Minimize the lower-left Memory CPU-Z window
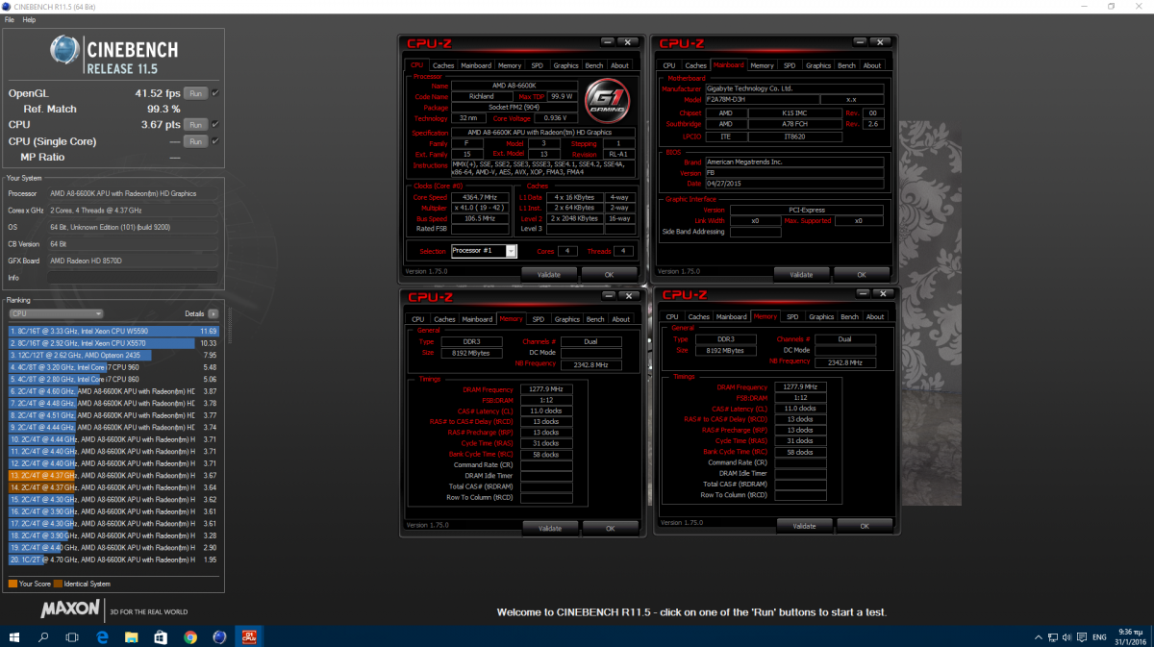The width and height of the screenshot is (1154, 647). point(610,296)
